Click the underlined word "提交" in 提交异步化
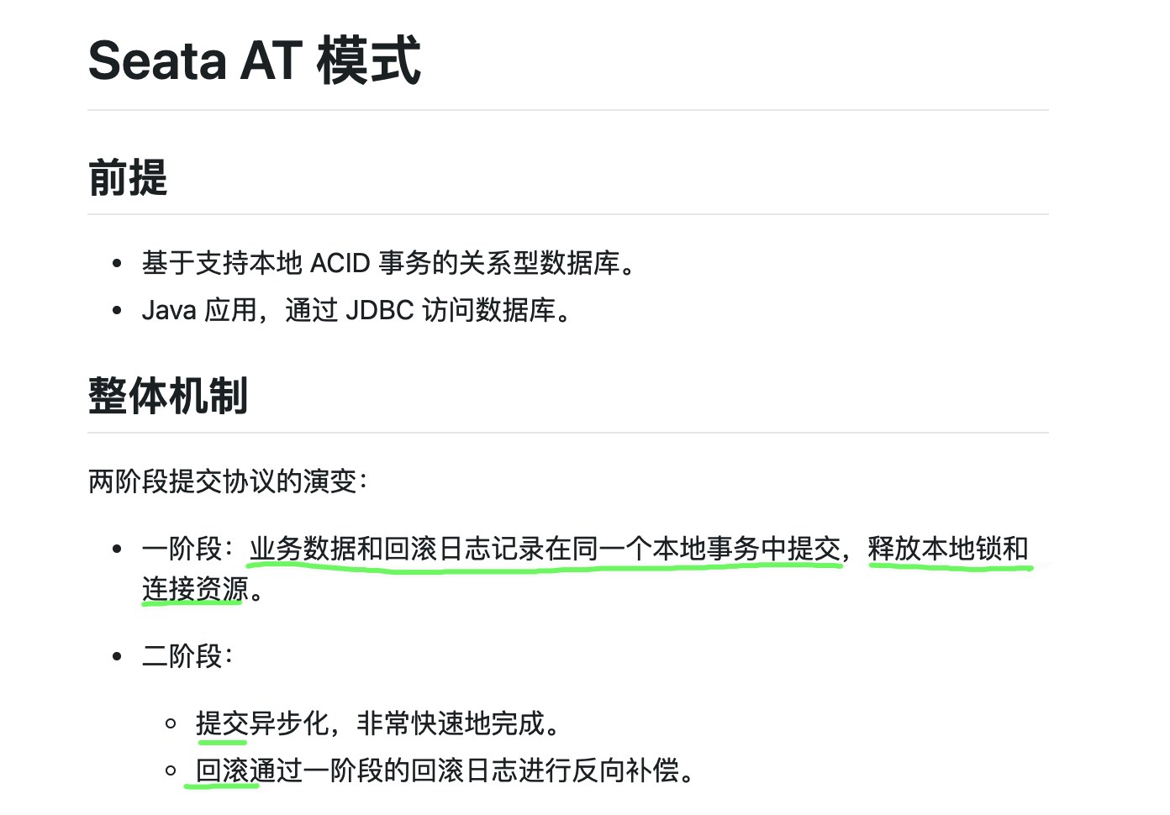Viewport: 1170px width, 815px height. coord(222,723)
